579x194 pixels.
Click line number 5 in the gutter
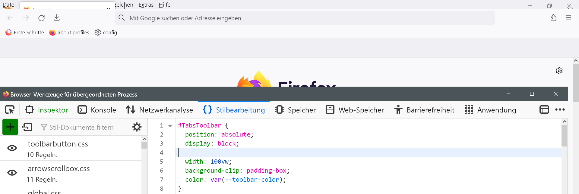pos(162,162)
